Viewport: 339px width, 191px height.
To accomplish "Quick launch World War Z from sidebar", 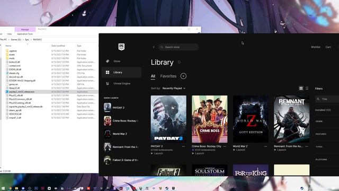I will (121, 134).
